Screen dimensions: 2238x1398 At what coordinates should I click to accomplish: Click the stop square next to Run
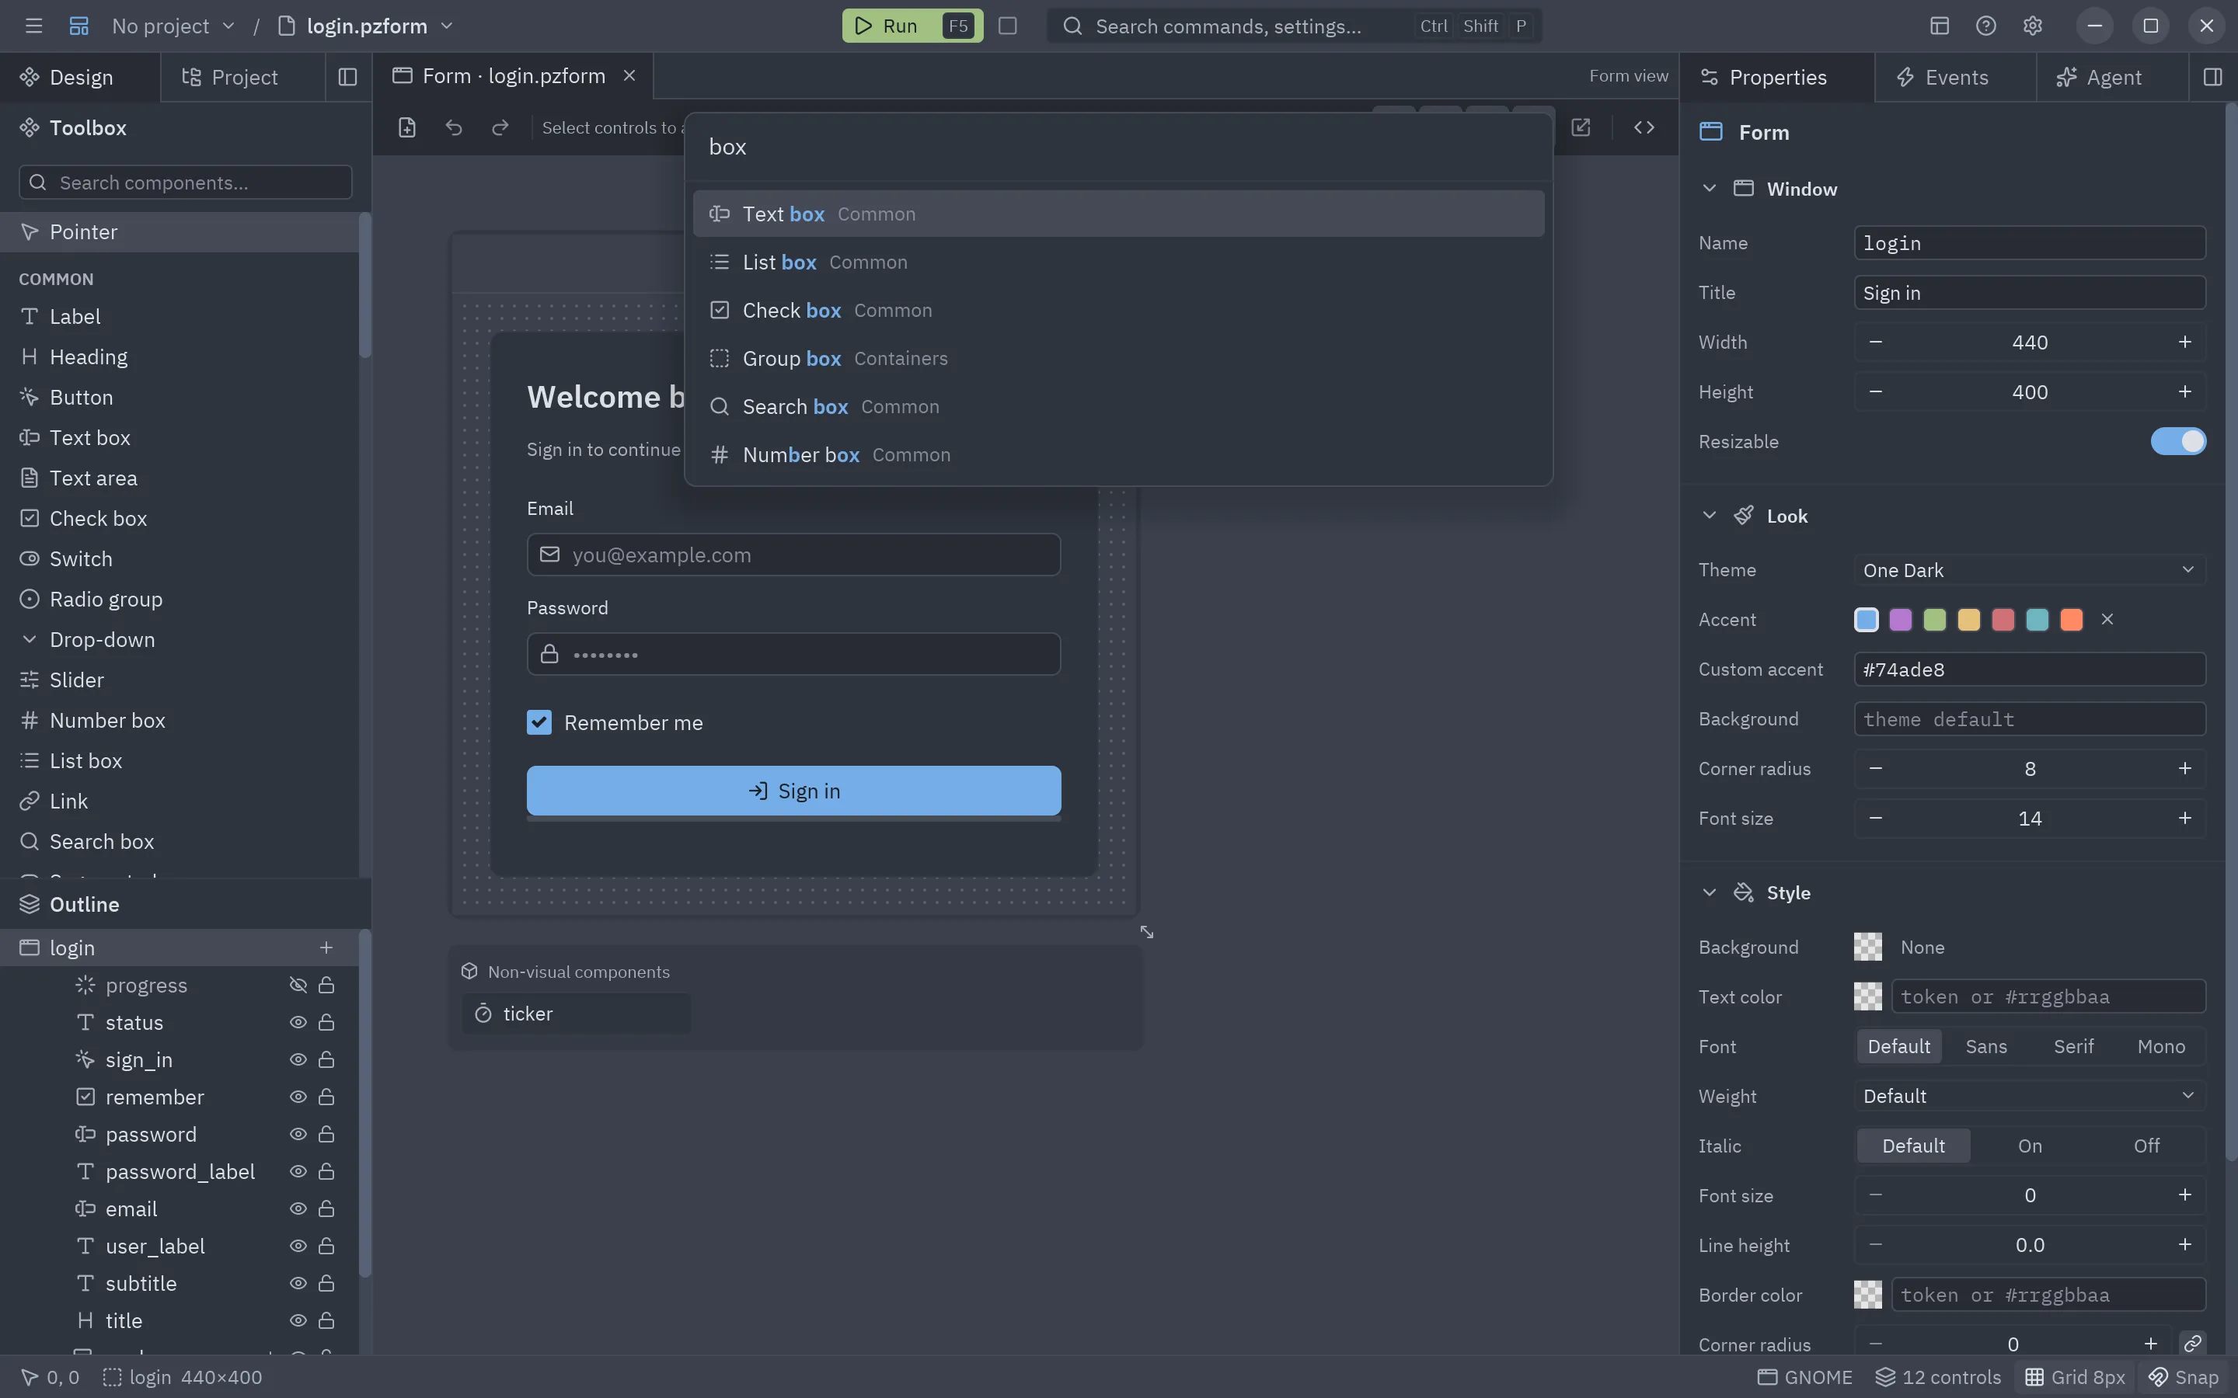point(1008,26)
